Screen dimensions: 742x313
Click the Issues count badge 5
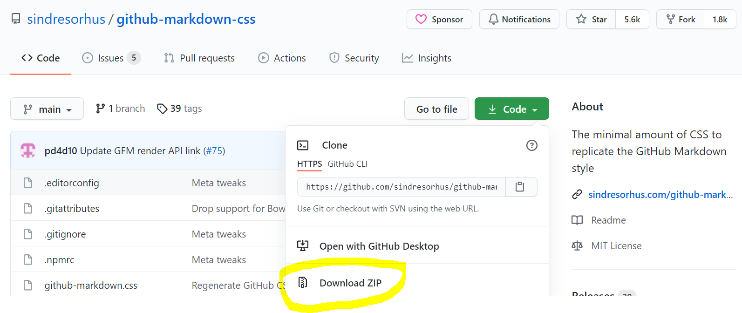(x=134, y=58)
